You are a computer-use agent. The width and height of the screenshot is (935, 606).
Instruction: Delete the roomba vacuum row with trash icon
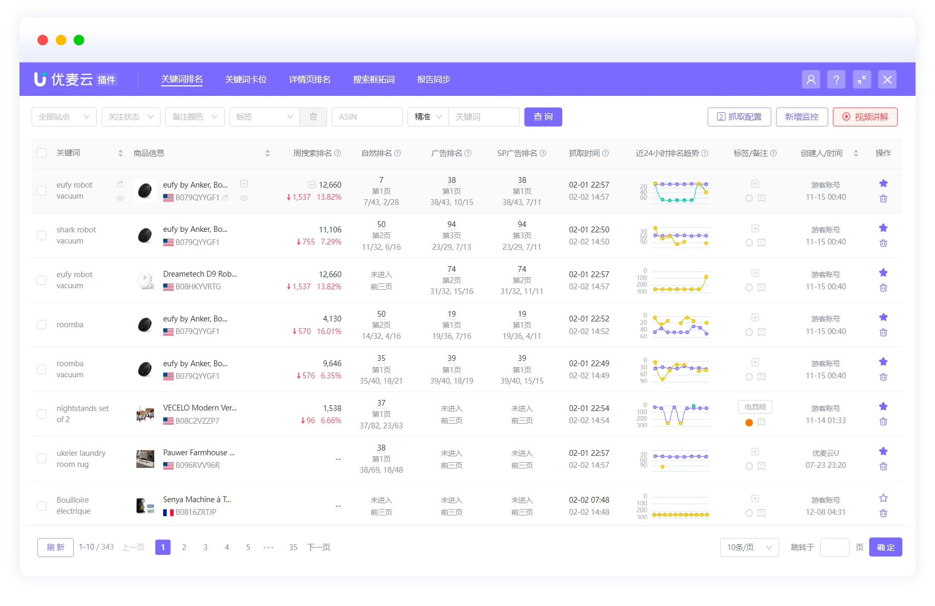[883, 377]
